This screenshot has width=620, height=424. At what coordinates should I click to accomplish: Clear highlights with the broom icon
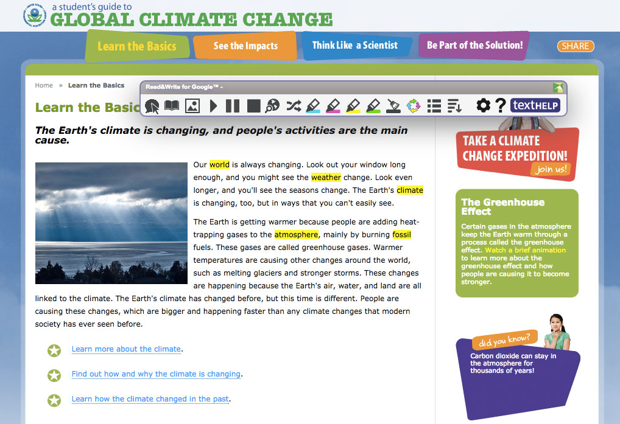tap(393, 106)
